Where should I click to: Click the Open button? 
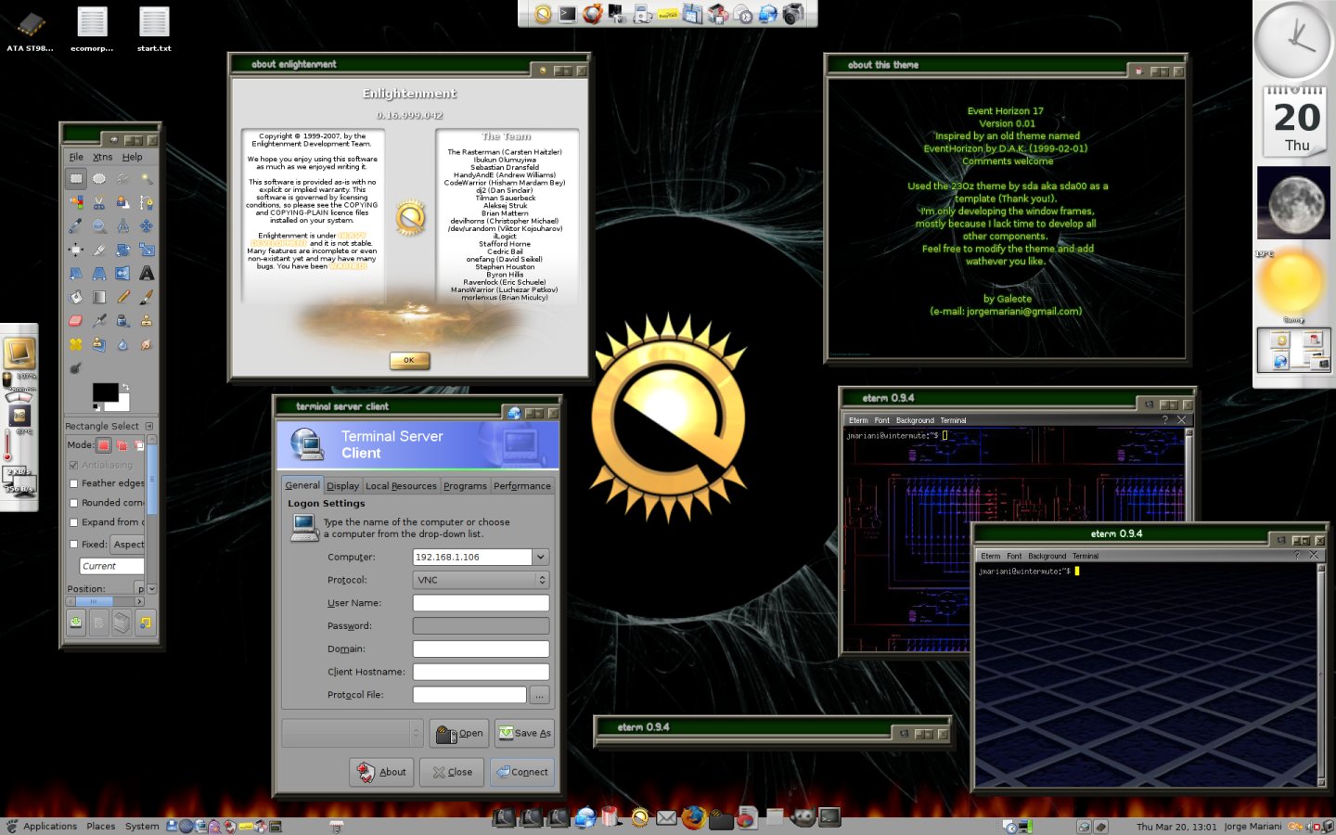459,733
